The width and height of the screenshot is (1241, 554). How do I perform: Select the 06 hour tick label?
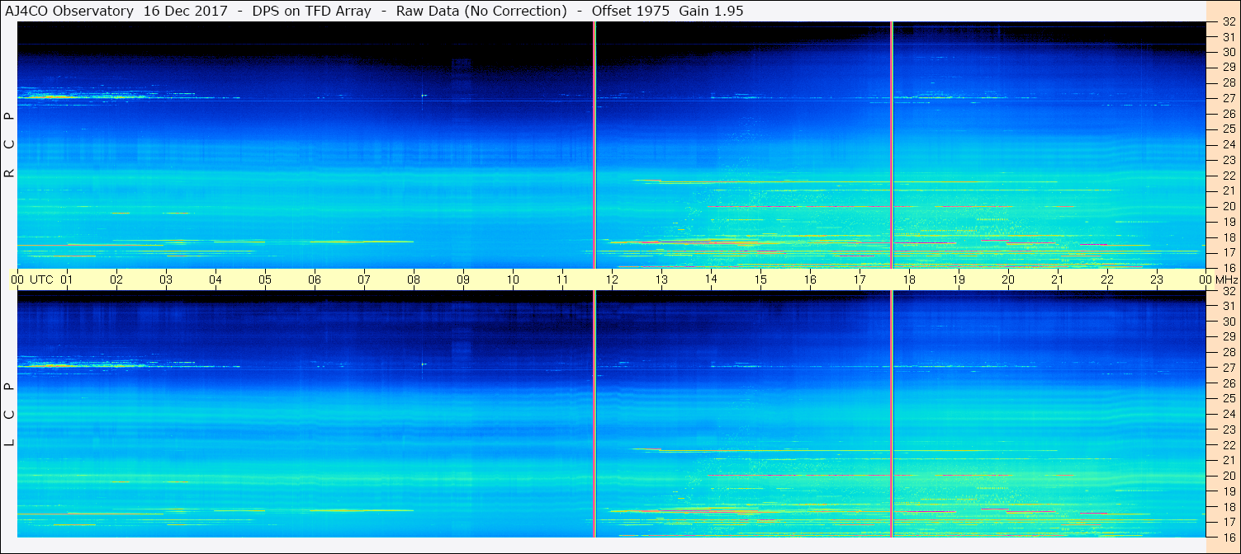point(315,279)
